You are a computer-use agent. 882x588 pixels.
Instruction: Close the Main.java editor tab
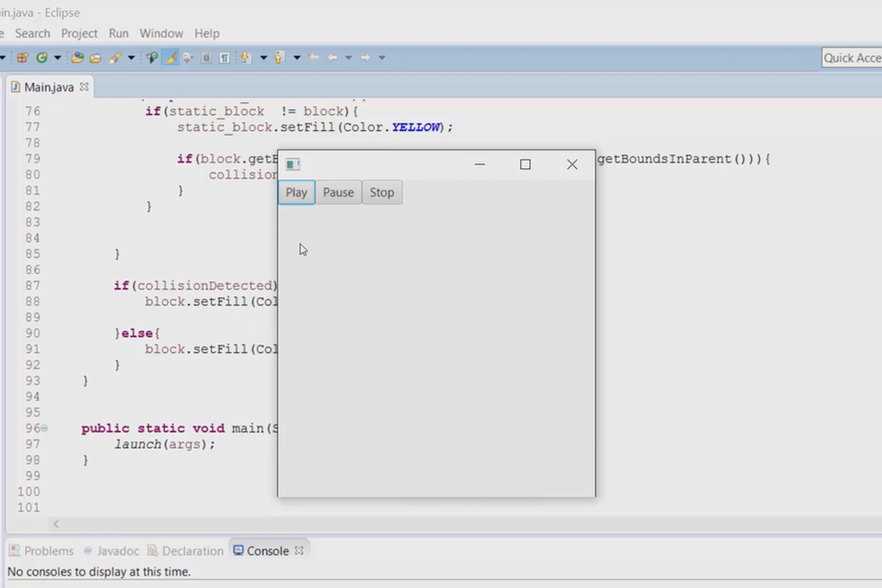84,86
